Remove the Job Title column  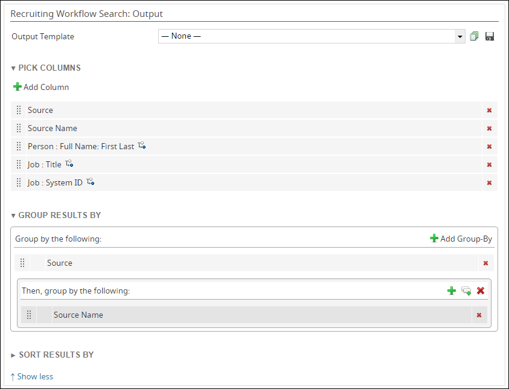point(489,165)
